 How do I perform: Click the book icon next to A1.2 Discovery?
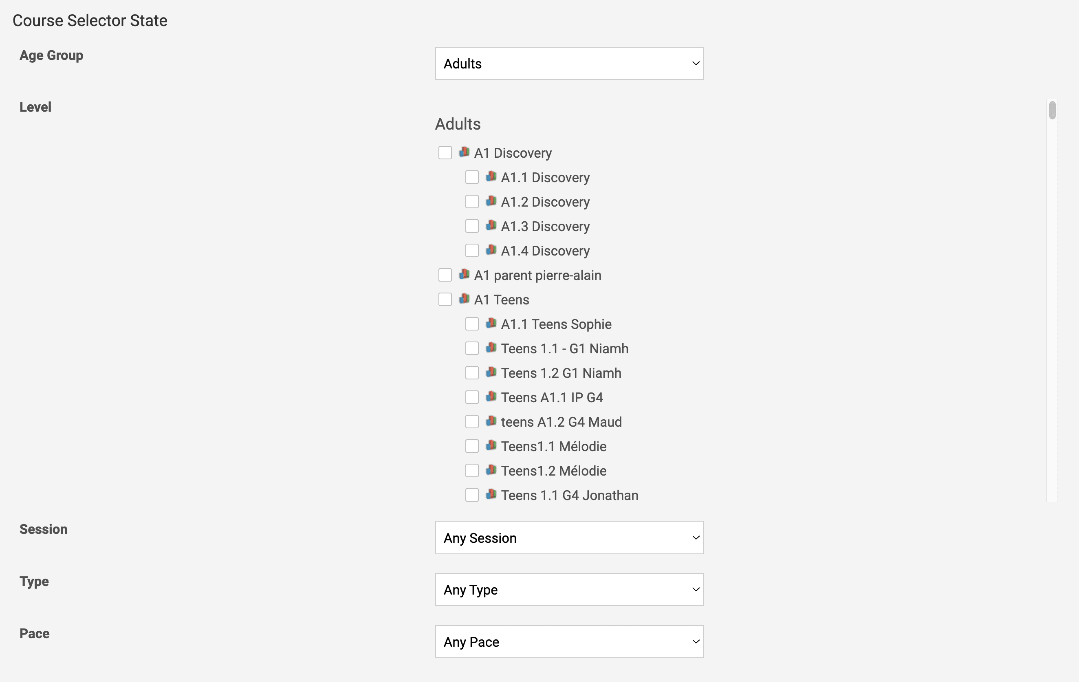point(491,201)
